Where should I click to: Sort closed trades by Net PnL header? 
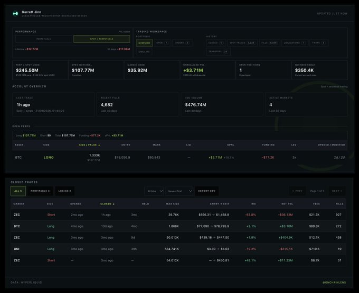click(x=287, y=204)
